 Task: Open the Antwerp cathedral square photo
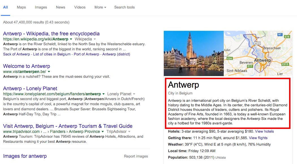193,53
